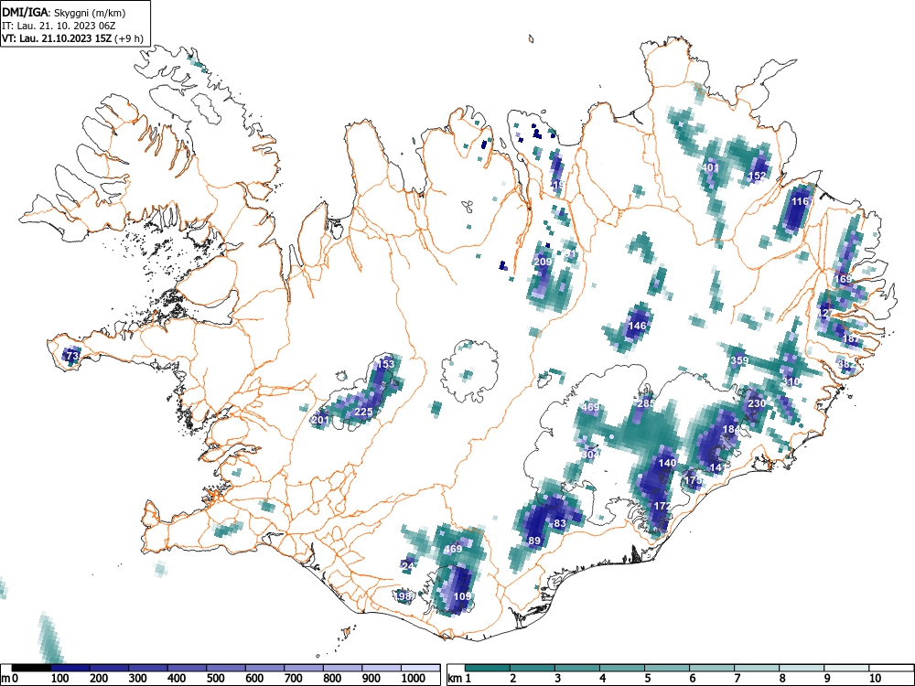Click the 169 visibility value in the East Fjords
Screen dimensions: 915x686
(844, 279)
